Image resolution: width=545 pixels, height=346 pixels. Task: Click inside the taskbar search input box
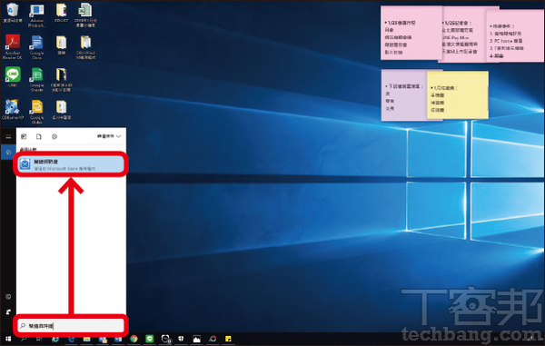(x=71, y=326)
